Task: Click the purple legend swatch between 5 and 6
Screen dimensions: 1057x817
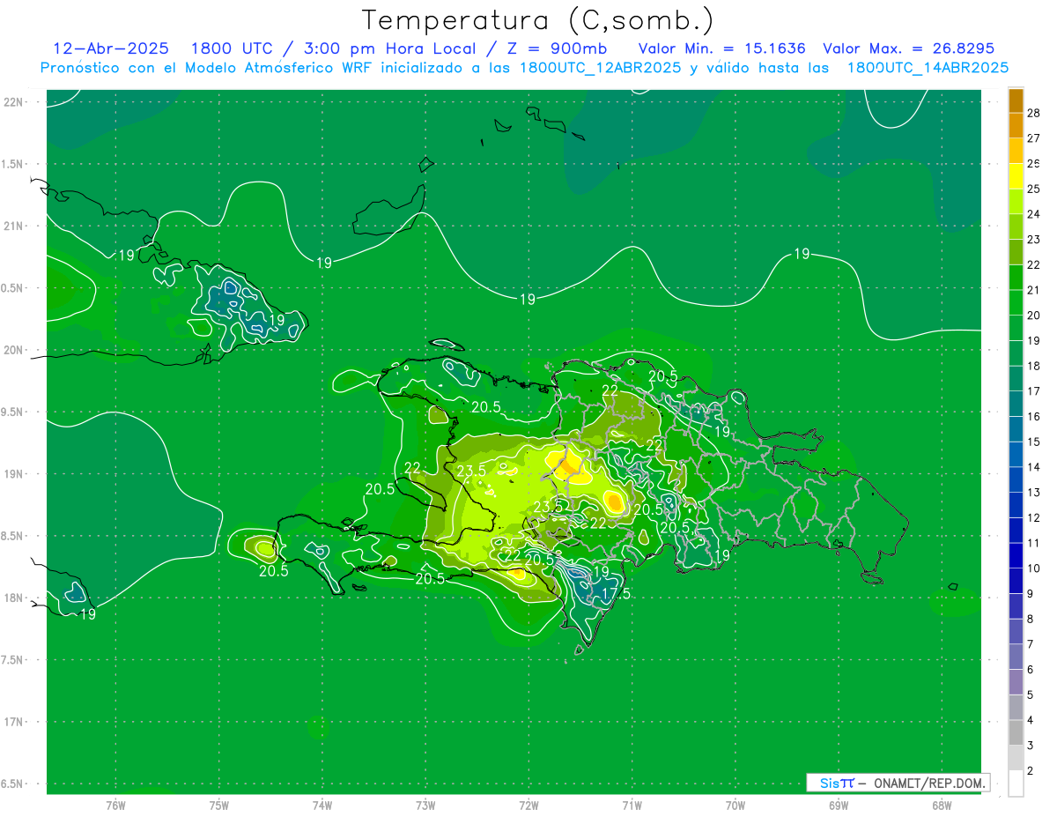Action: (1016, 683)
